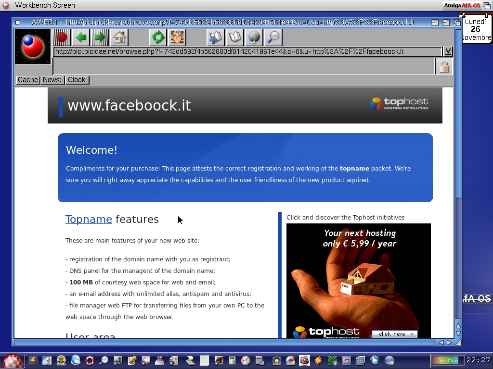Reload the page with green circular arrows
Image resolution: width=493 pixels, height=369 pixels.
click(x=158, y=37)
